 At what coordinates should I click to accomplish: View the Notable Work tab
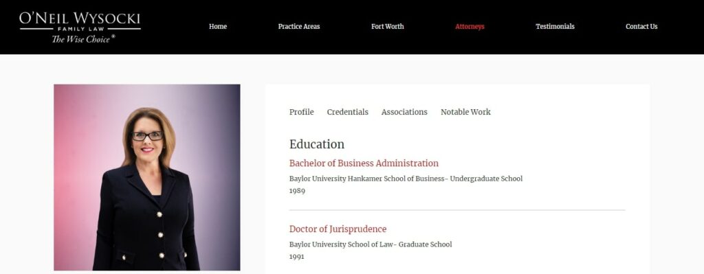click(465, 112)
